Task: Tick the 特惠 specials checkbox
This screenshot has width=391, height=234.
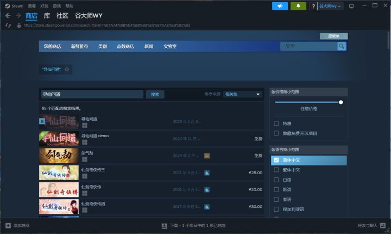Action: pos(276,123)
